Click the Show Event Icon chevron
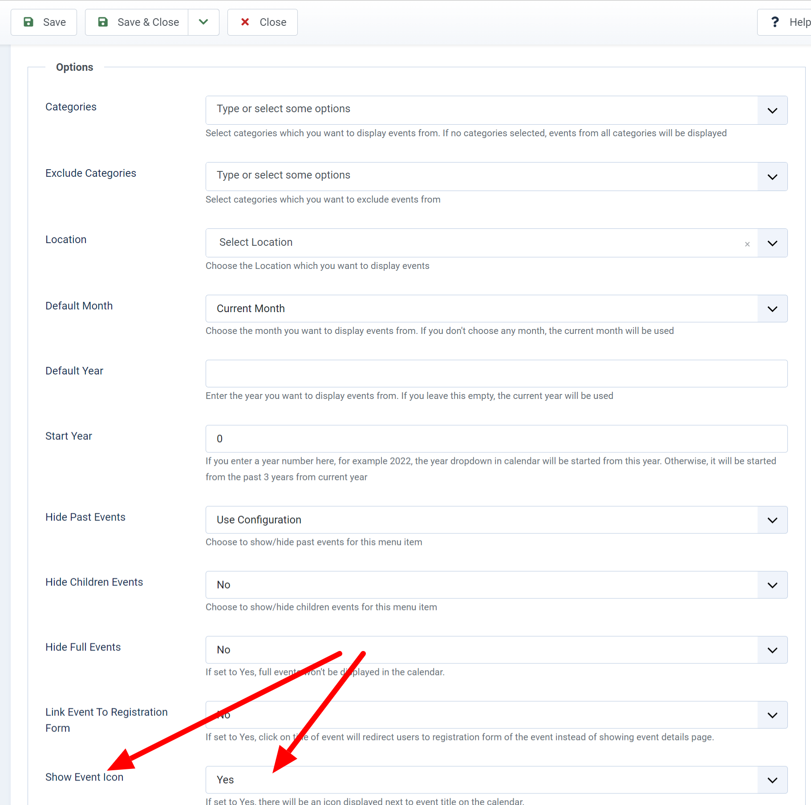 tap(772, 780)
